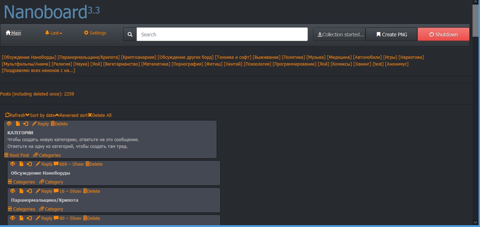
Task: Open the [Программирование] category link
Action: 294,64
